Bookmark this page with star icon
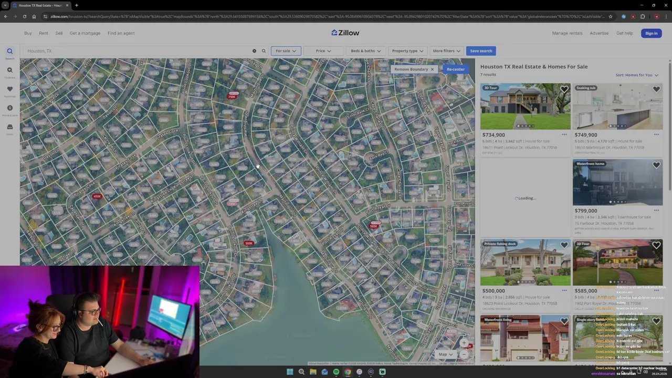Screen dimensions: 672x378 tap(610, 16)
